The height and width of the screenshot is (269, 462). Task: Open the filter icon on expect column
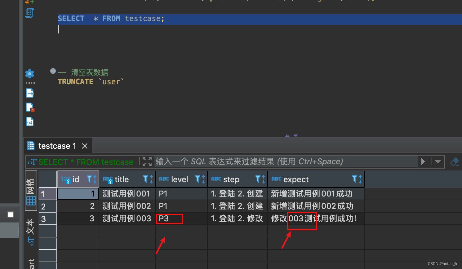pos(355,179)
